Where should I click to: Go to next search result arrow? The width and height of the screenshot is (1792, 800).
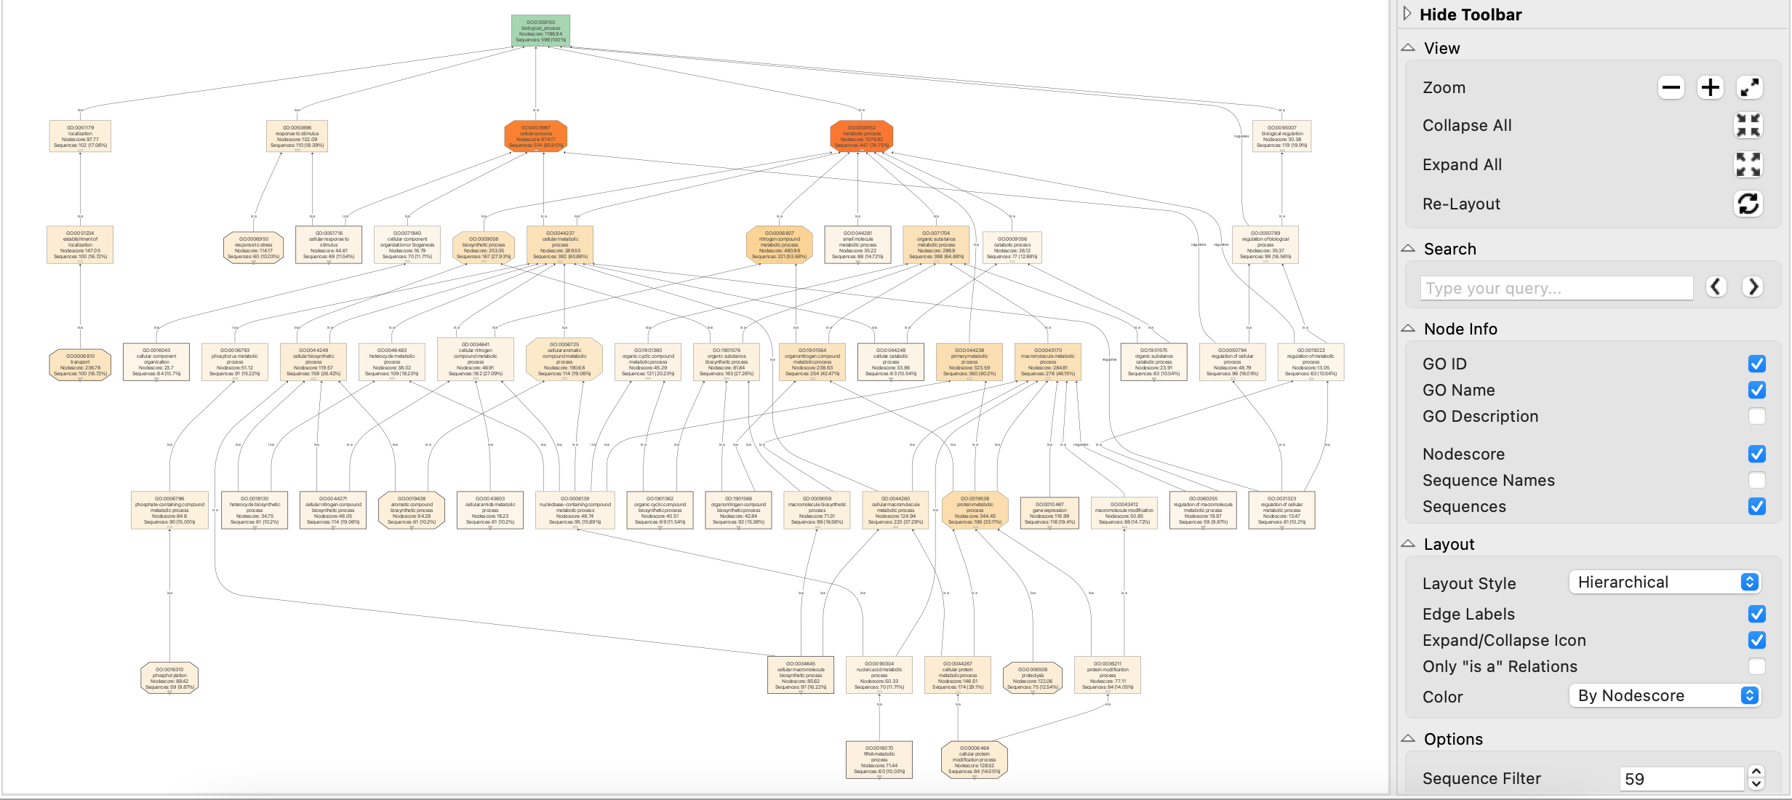pyautogui.click(x=1753, y=287)
